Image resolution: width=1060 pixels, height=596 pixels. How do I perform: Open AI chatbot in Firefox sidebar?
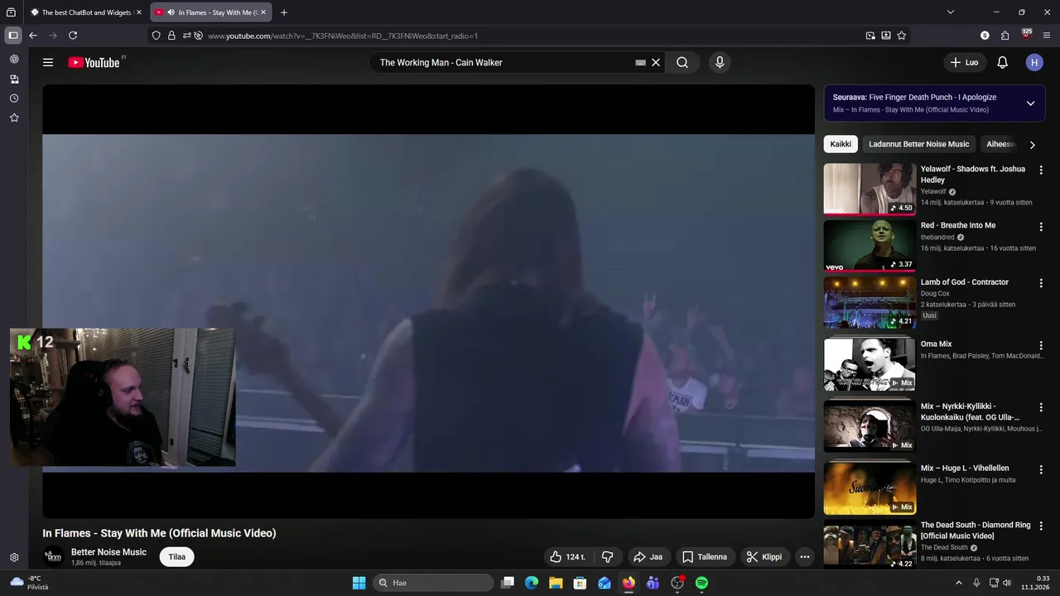point(14,60)
